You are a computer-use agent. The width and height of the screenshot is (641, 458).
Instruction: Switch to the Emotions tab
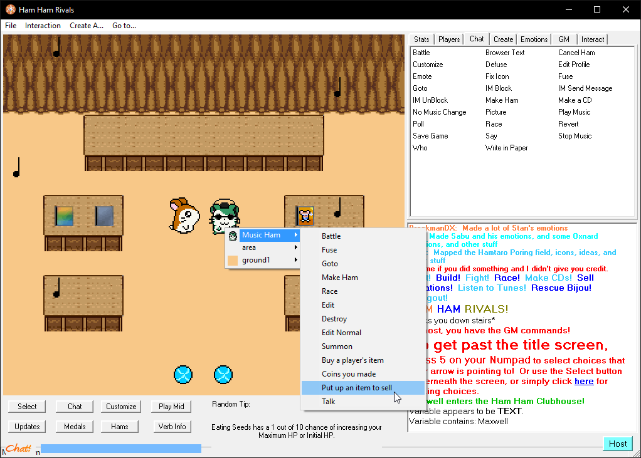point(534,39)
